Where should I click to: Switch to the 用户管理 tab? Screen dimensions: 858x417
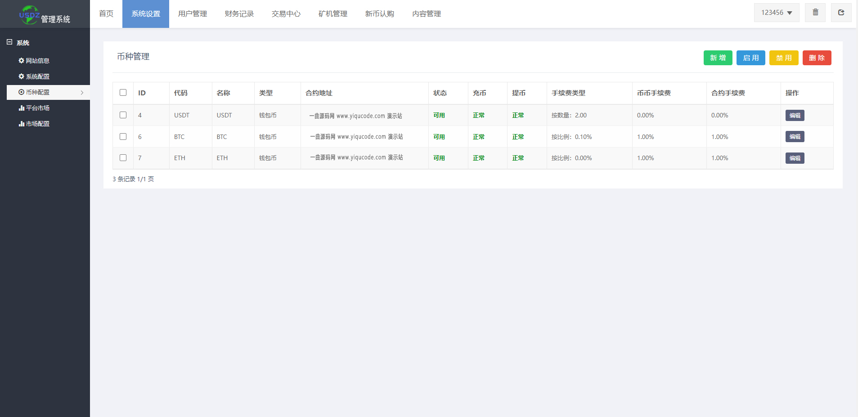(x=193, y=14)
